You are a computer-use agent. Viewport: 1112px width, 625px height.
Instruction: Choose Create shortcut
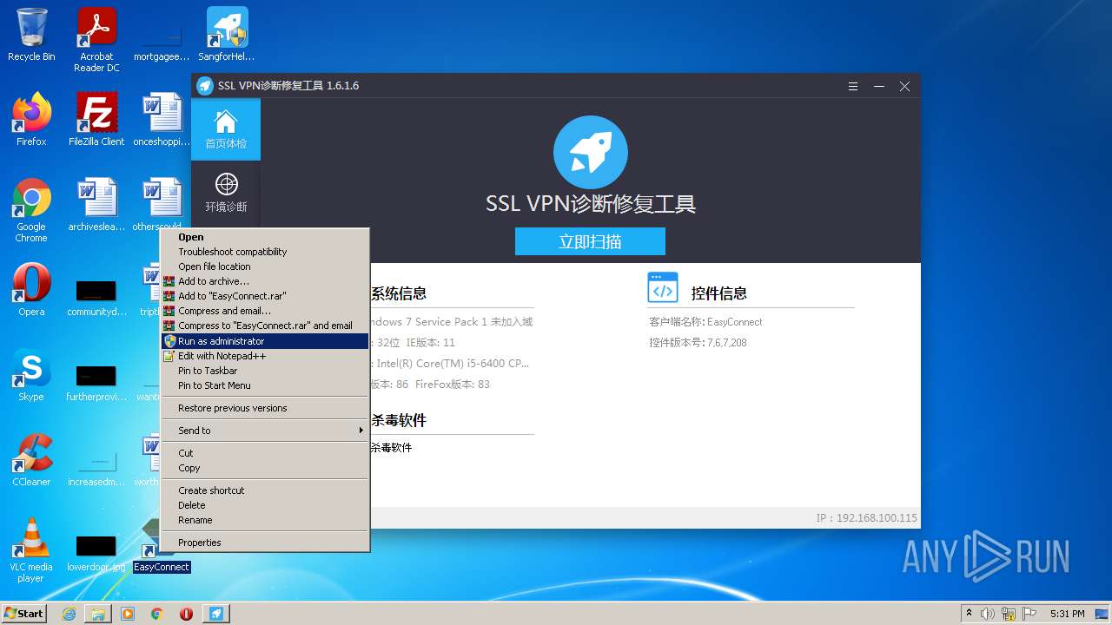(x=265, y=490)
